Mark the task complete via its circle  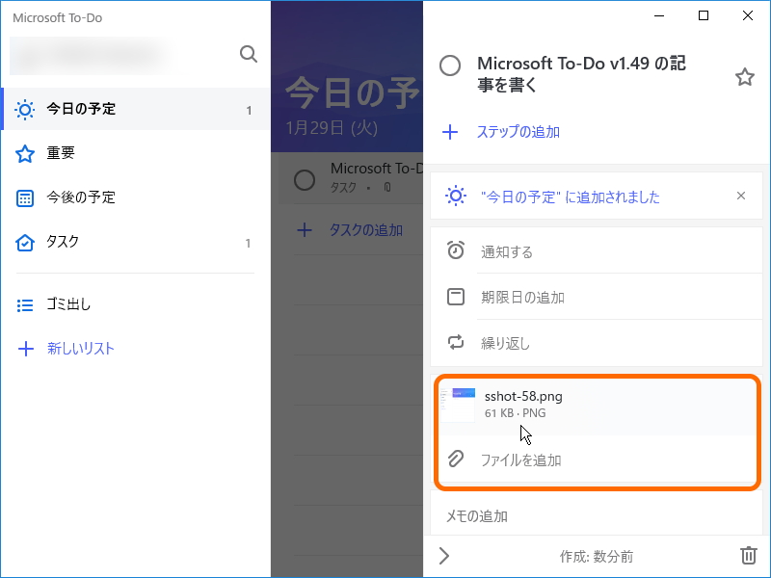coord(450,66)
